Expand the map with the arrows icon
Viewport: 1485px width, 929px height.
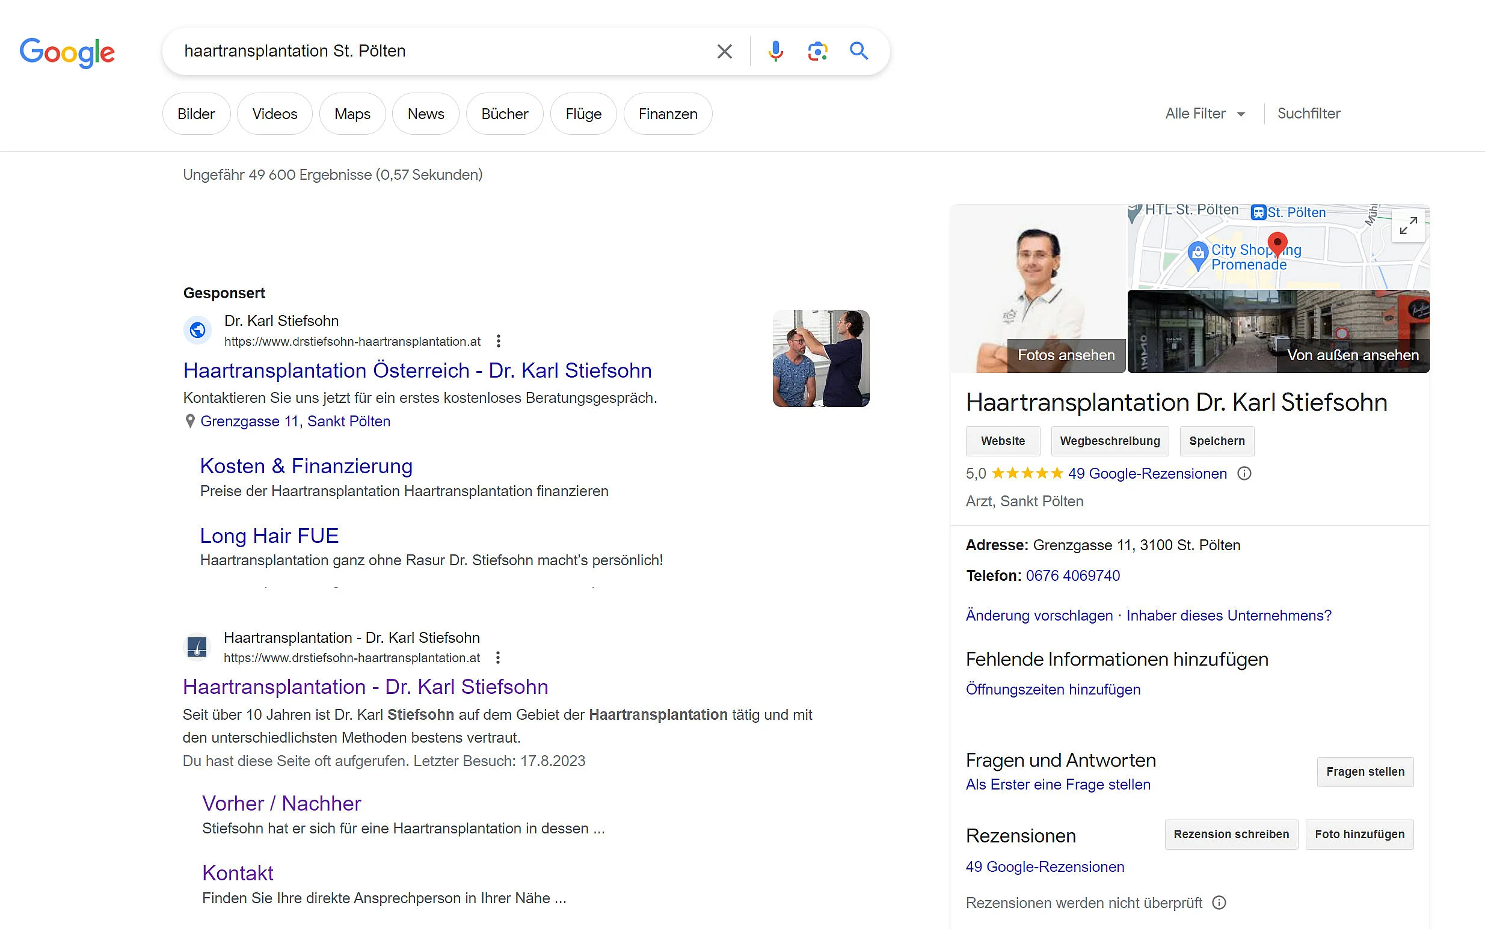pyautogui.click(x=1408, y=226)
